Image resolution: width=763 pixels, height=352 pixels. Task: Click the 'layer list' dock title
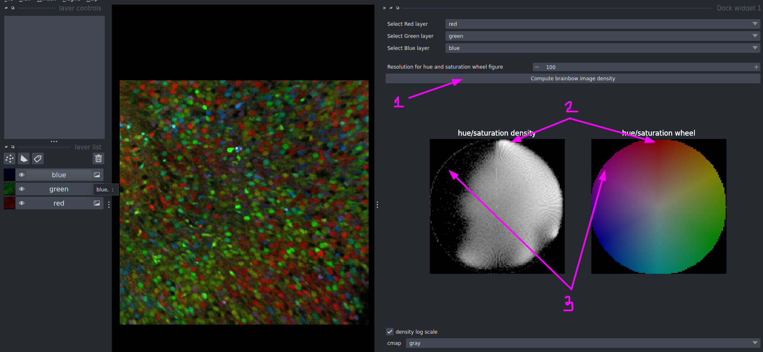[88, 147]
